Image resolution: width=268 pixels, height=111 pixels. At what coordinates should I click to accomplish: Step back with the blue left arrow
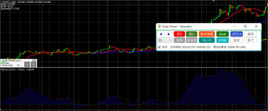161,34
